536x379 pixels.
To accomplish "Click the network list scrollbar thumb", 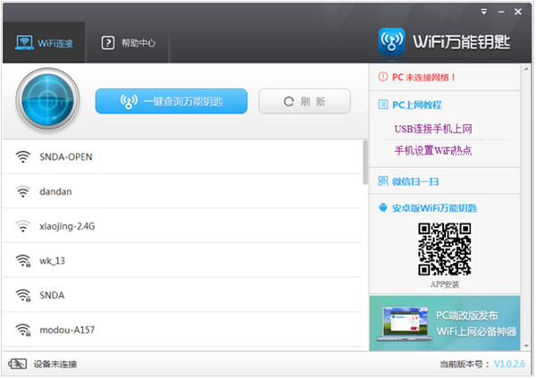I will (x=365, y=163).
